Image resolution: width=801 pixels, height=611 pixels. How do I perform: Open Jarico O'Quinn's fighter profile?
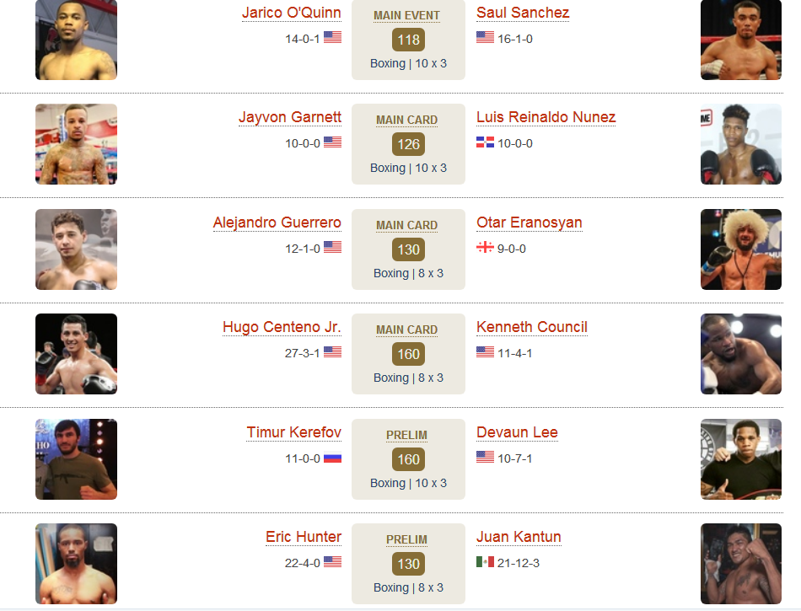tap(291, 13)
